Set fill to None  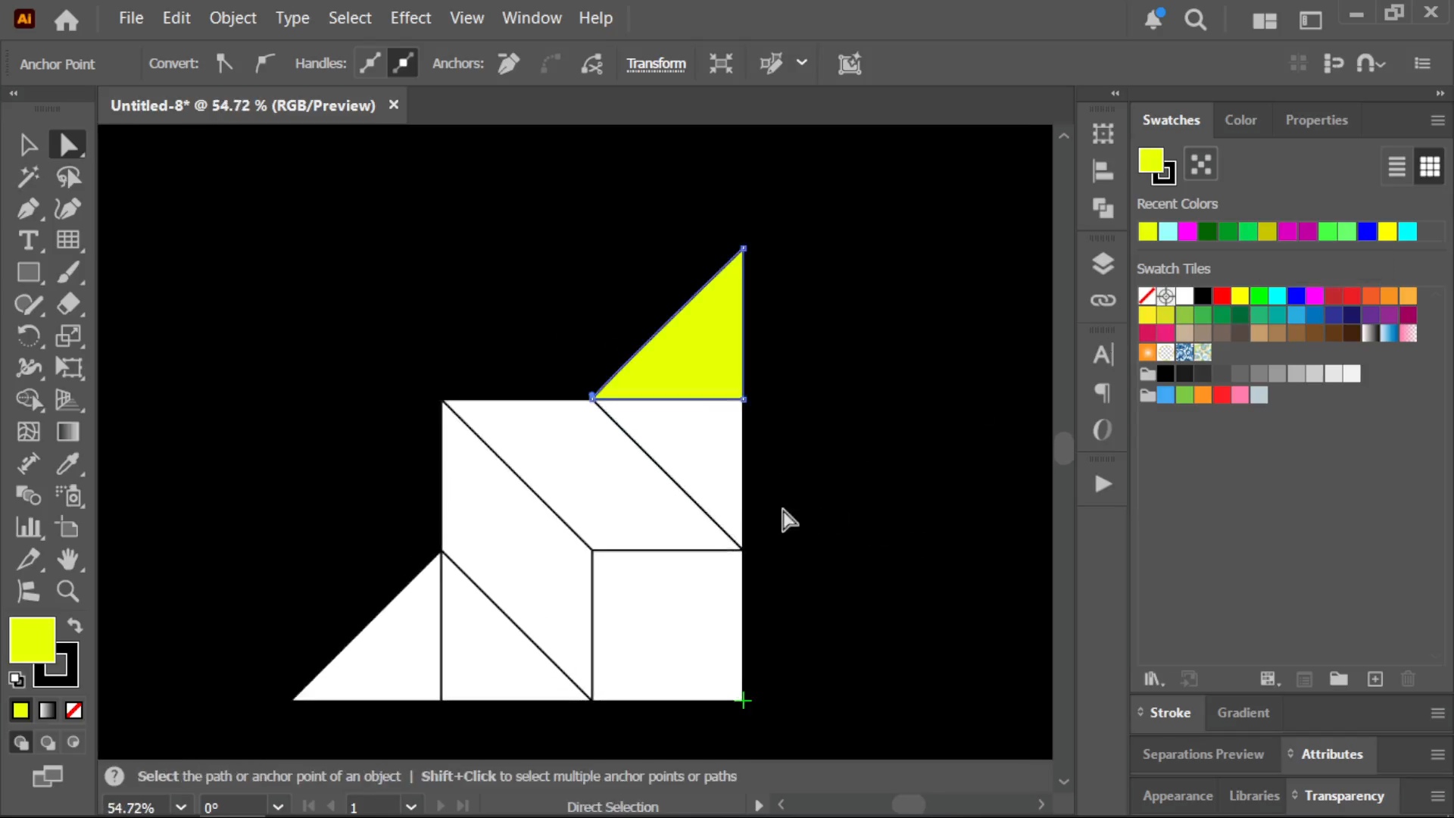pos(74,710)
